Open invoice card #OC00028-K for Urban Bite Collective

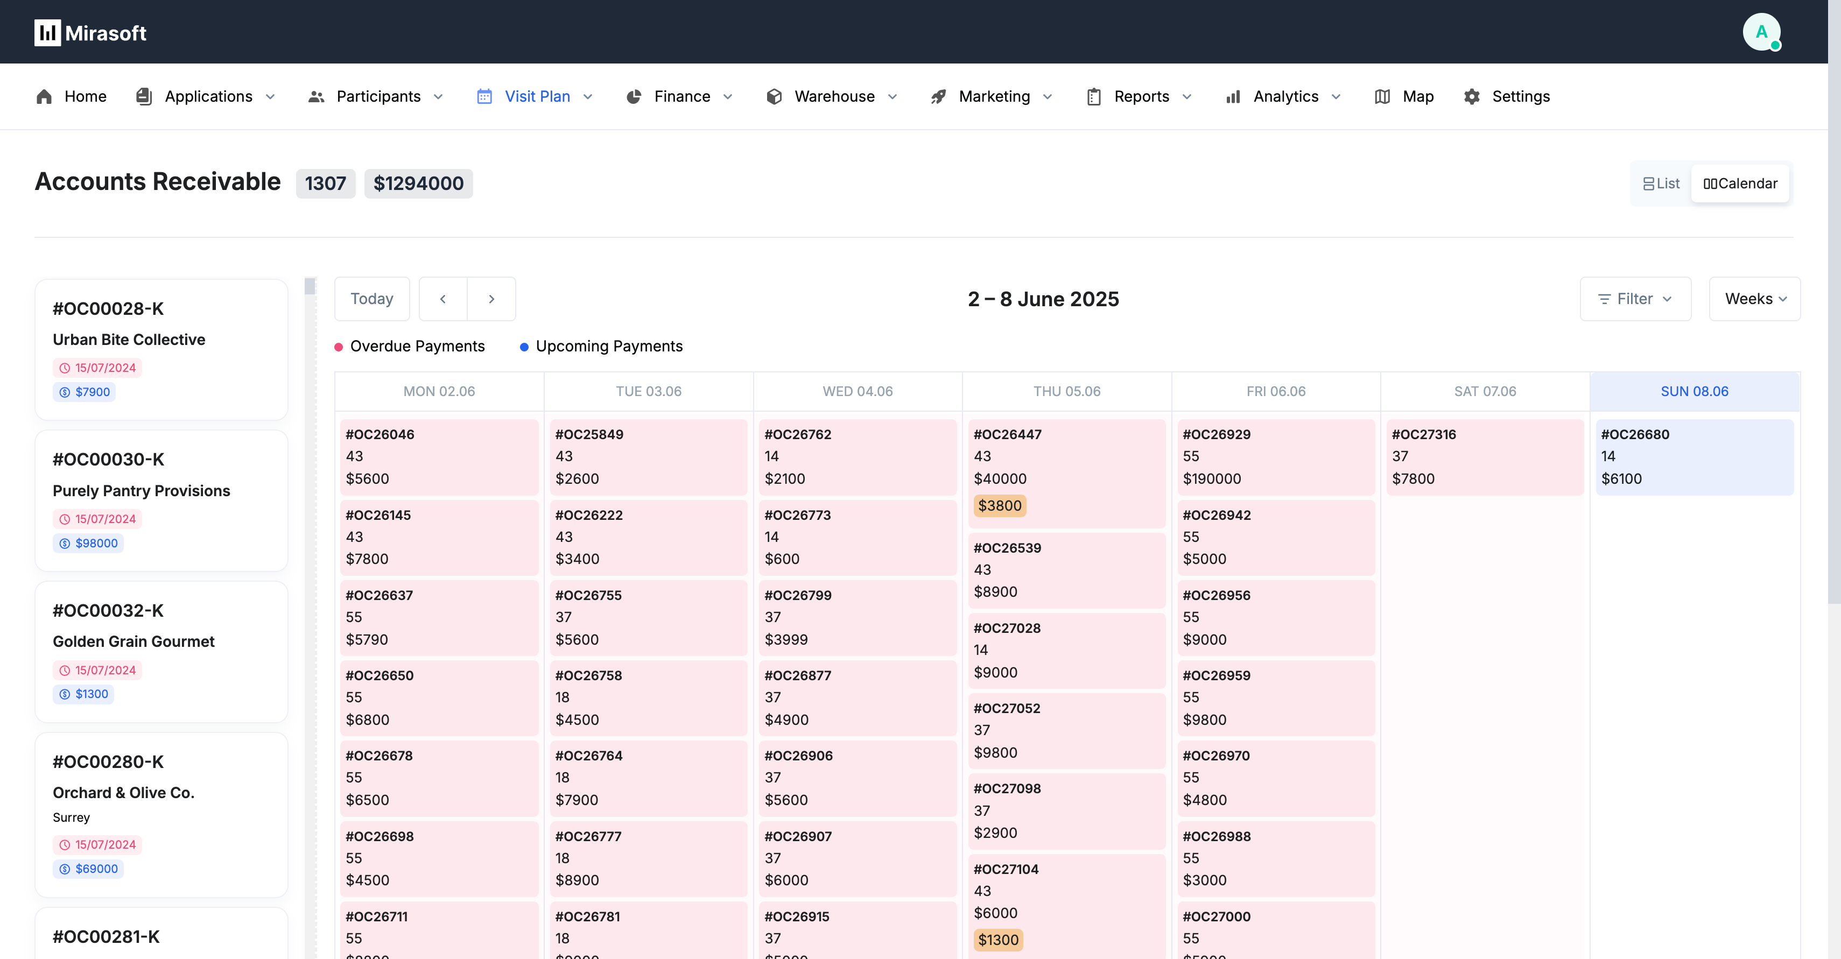pyautogui.click(x=160, y=349)
